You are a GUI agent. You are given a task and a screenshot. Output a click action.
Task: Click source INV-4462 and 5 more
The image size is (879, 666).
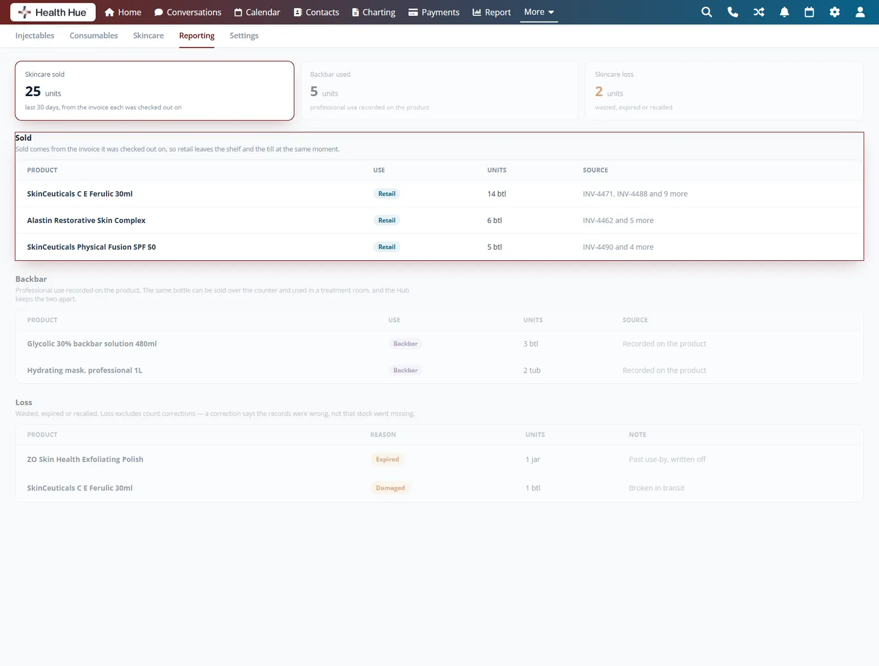click(x=618, y=220)
